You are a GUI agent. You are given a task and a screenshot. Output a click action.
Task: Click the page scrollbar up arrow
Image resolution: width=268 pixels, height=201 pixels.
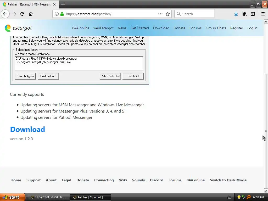click(x=266, y=21)
